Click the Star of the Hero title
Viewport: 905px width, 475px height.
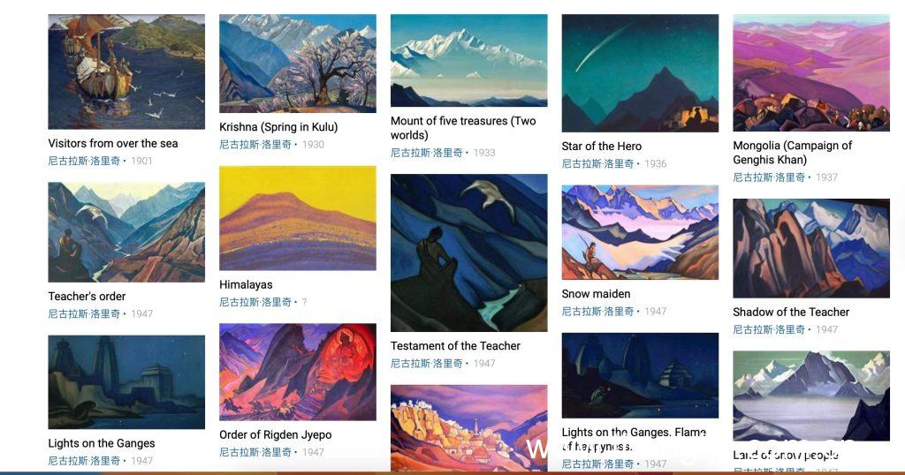click(x=601, y=147)
